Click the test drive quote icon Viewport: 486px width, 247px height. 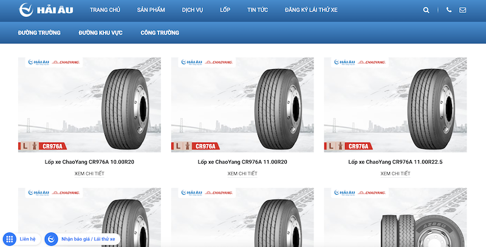click(52, 239)
